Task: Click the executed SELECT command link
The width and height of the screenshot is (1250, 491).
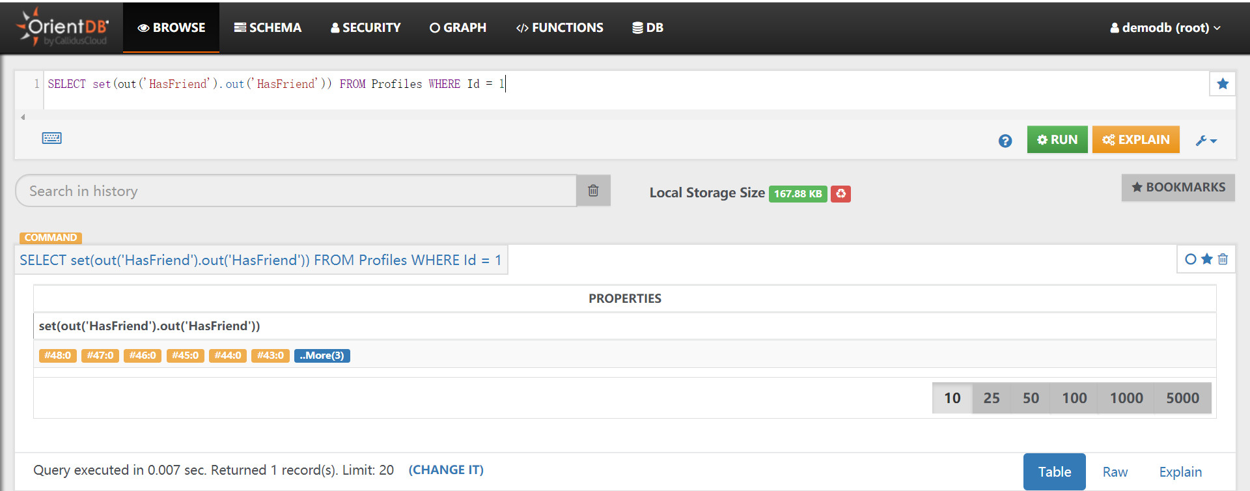Action: coord(260,260)
